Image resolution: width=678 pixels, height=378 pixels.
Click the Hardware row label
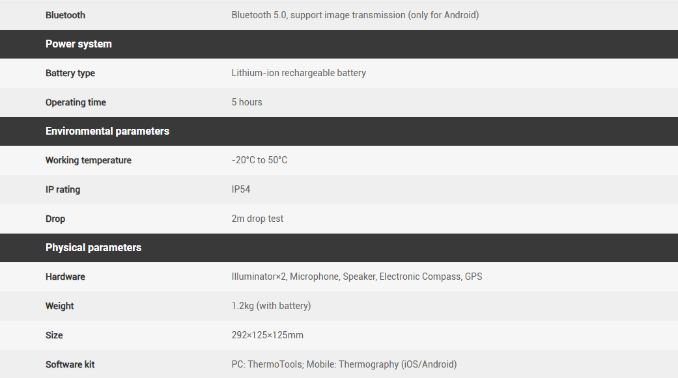pos(65,277)
